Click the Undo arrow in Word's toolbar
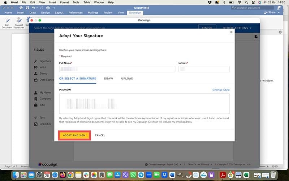The height and width of the screenshot is (181, 289). tap(34, 8)
